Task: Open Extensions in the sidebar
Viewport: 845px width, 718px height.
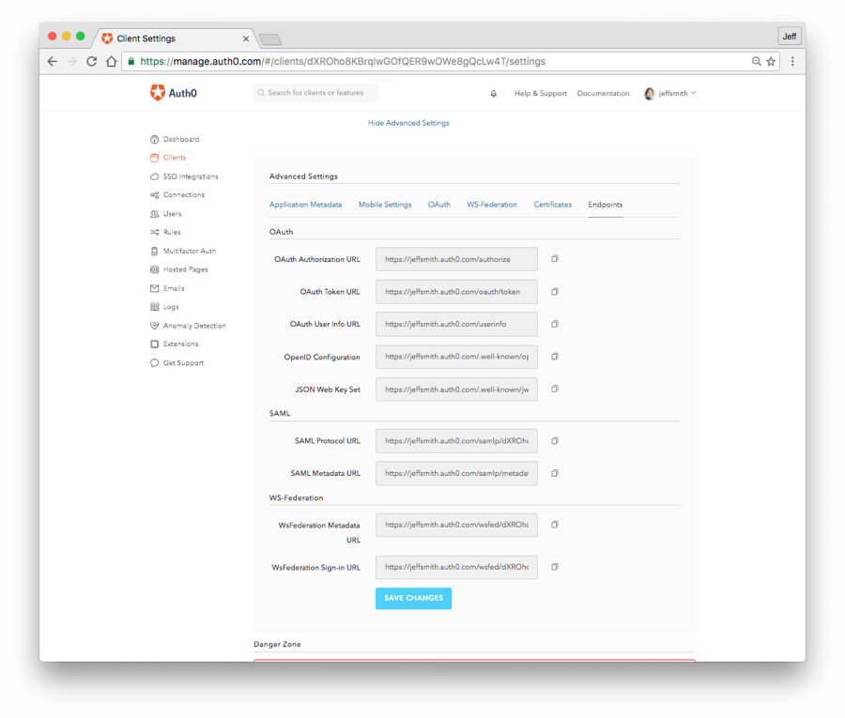Action: tap(174, 344)
